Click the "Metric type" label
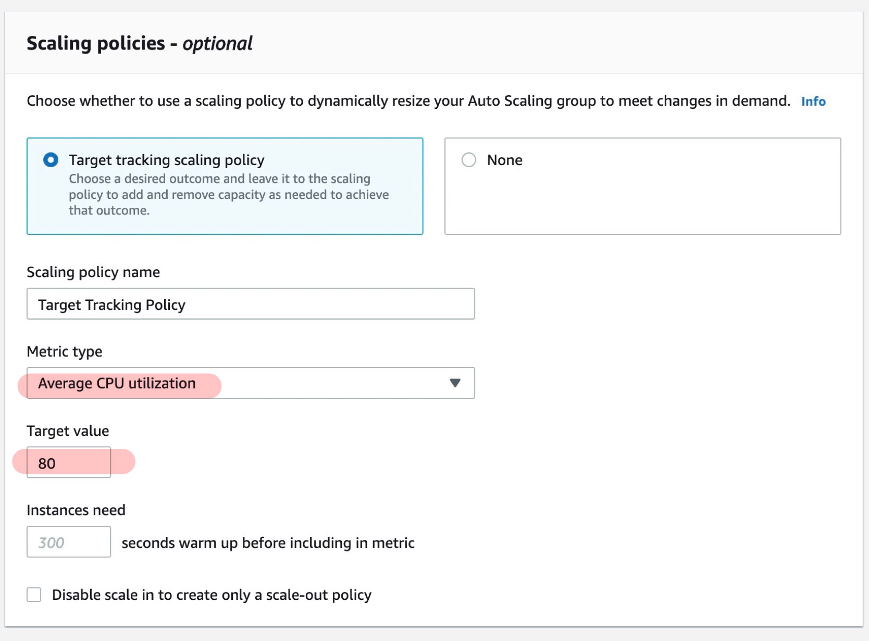Screen dimensions: 869x641 [64, 351]
